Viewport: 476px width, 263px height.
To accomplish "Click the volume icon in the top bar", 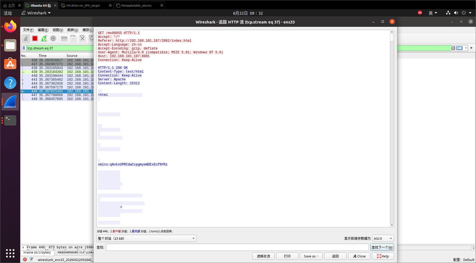I will (456, 13).
